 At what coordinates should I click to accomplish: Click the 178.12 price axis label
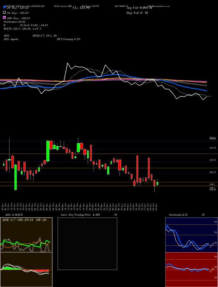[212, 148]
